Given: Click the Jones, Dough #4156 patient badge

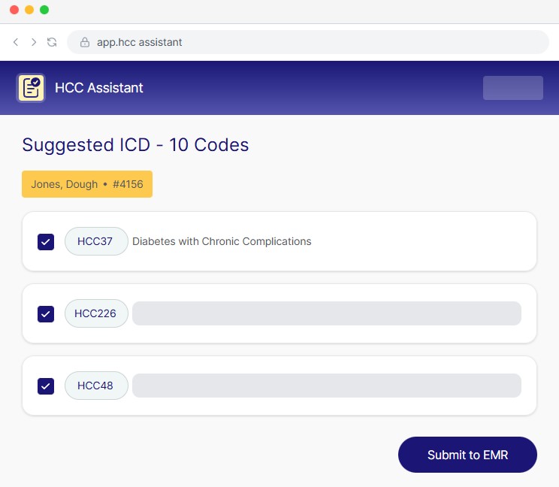Looking at the screenshot, I should pos(87,184).
